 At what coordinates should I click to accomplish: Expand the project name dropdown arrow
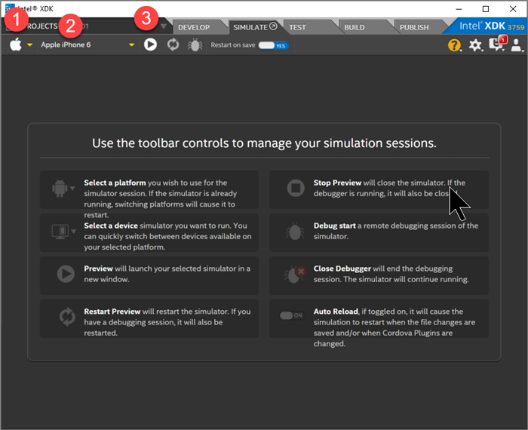pos(164,26)
